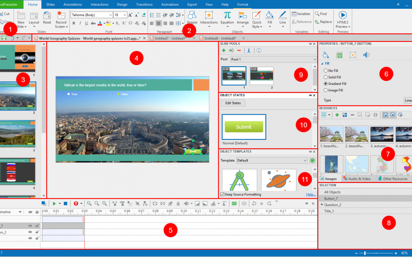This screenshot has height=257, width=412.
Task: Open the Transitions ribbon tab
Action: (x=144, y=5)
